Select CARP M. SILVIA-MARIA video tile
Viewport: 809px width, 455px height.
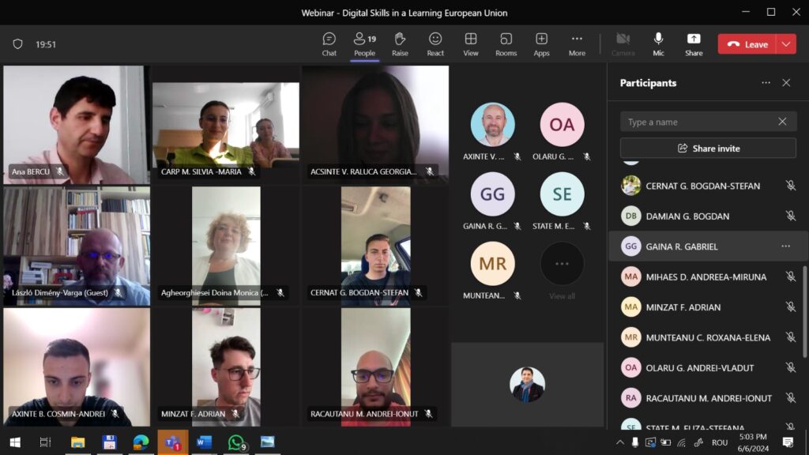click(x=226, y=125)
